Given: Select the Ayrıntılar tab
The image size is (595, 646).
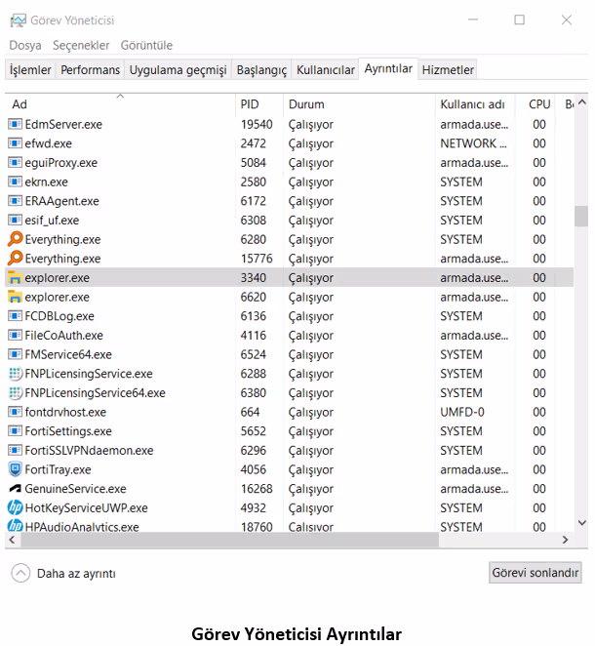Looking at the screenshot, I should 388,68.
